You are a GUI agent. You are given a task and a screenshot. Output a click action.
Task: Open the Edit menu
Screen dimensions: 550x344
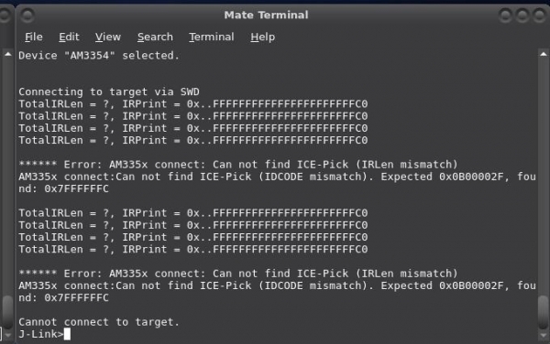(x=69, y=37)
